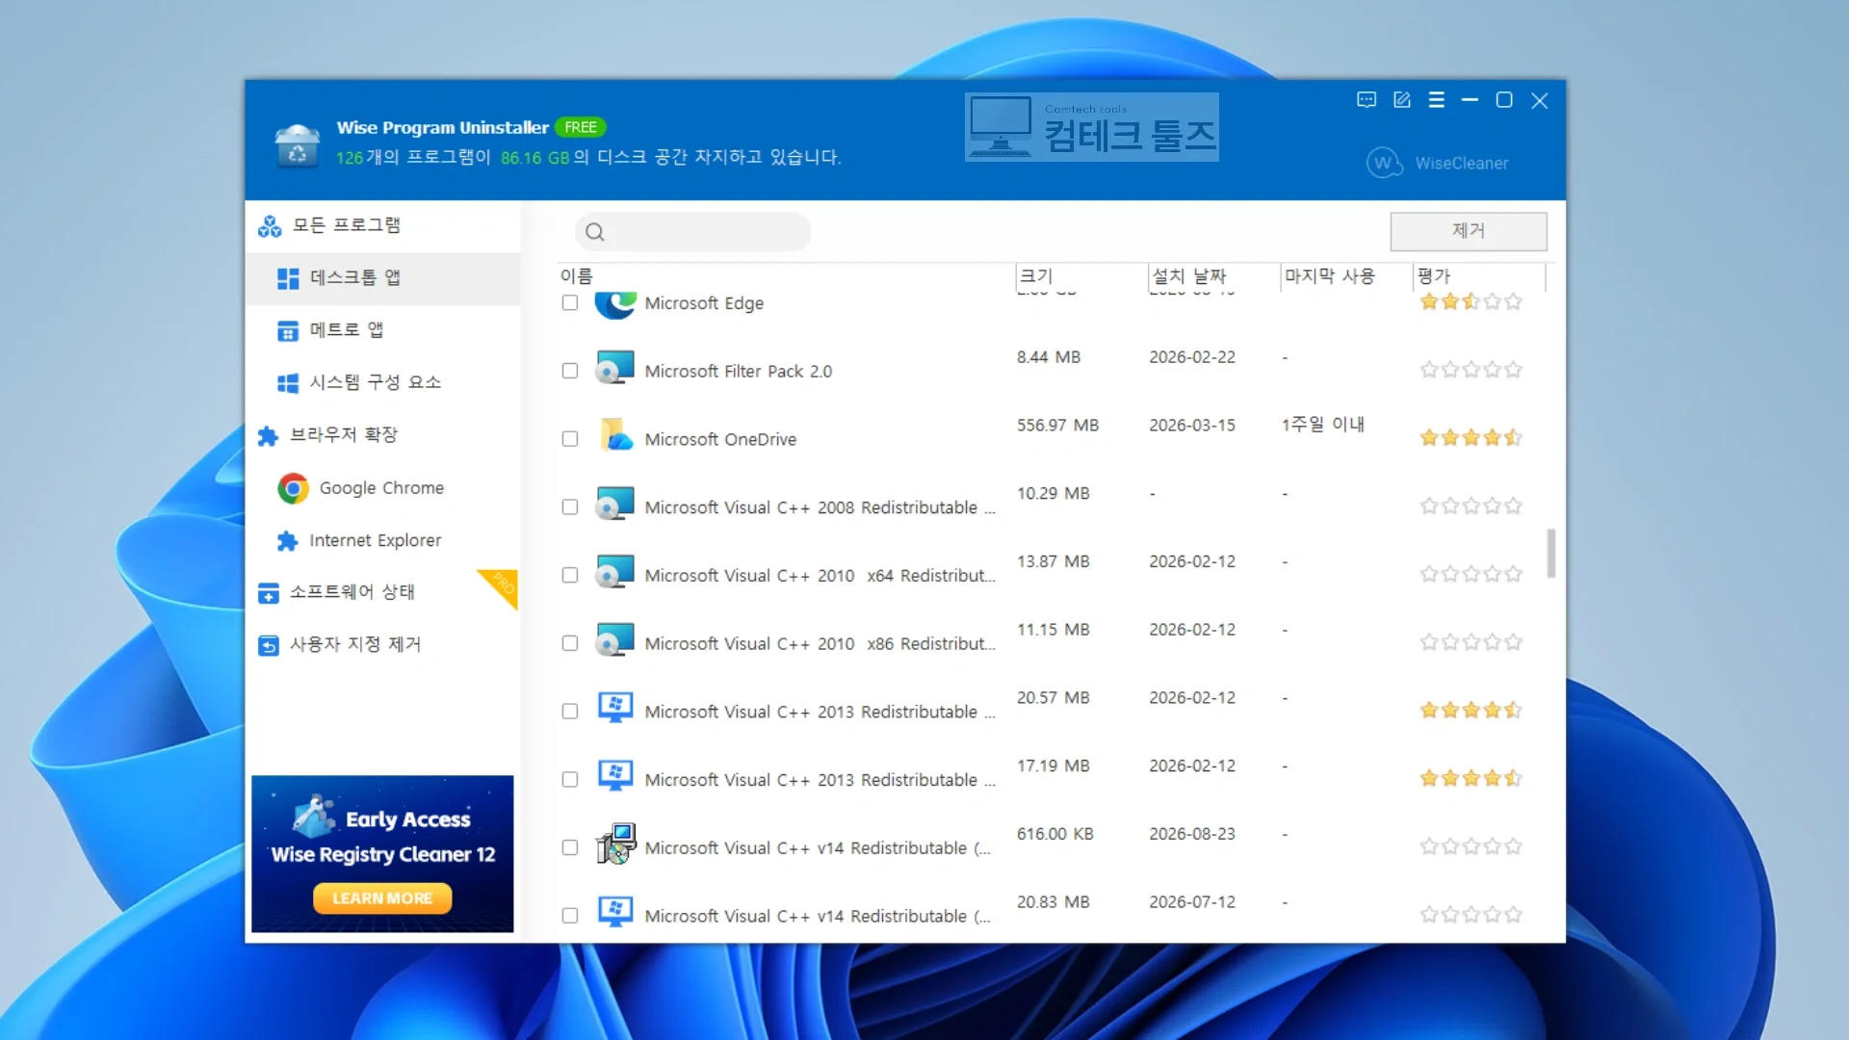
Task: Click the WiseCleaner logo link
Action: tap(1438, 163)
